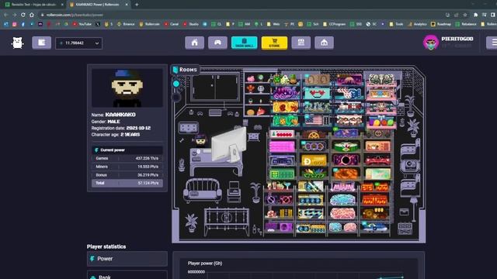The height and width of the screenshot is (279, 497).
Task: Open the Rank statistics tab
Action: [x=127, y=276]
